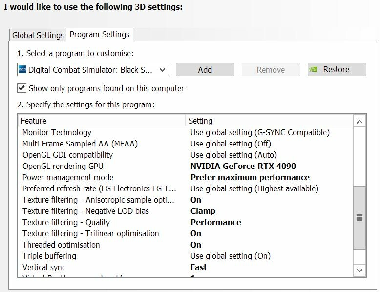Click the greyed-out Remove button
Image resolution: width=380 pixels, height=292 pixels.
point(271,70)
